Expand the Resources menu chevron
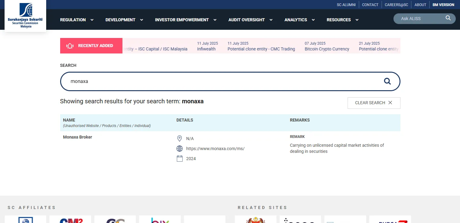460x223 pixels. 357,20
